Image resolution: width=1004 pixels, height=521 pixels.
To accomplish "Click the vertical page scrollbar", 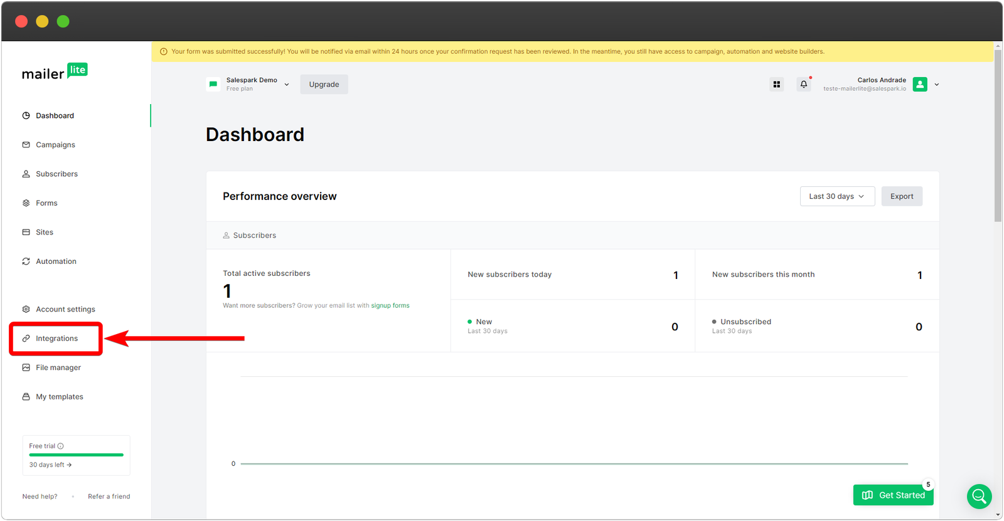I will coord(998,138).
